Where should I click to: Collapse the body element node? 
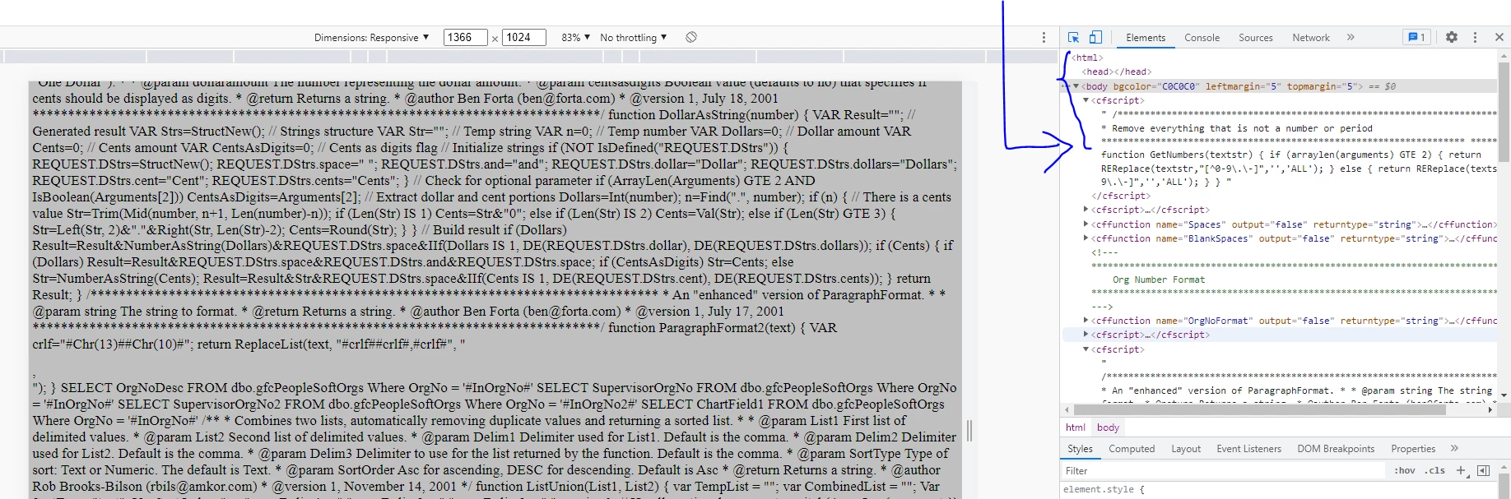click(1076, 86)
